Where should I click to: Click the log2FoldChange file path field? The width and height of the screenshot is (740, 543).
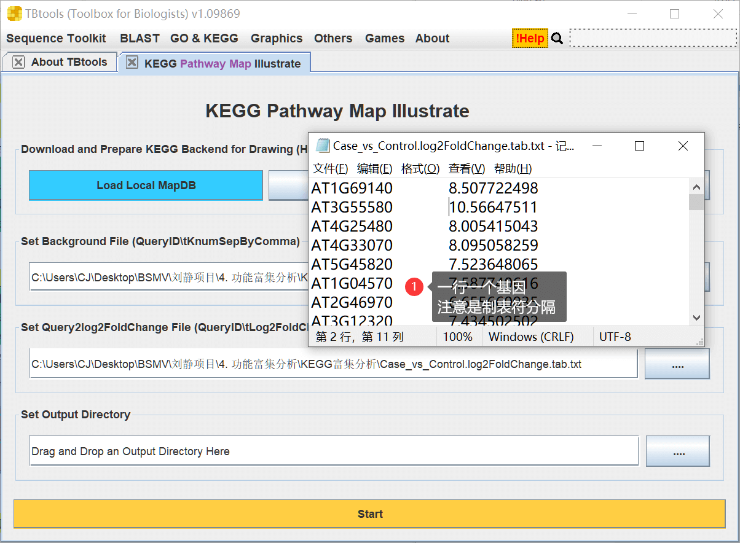(333, 364)
